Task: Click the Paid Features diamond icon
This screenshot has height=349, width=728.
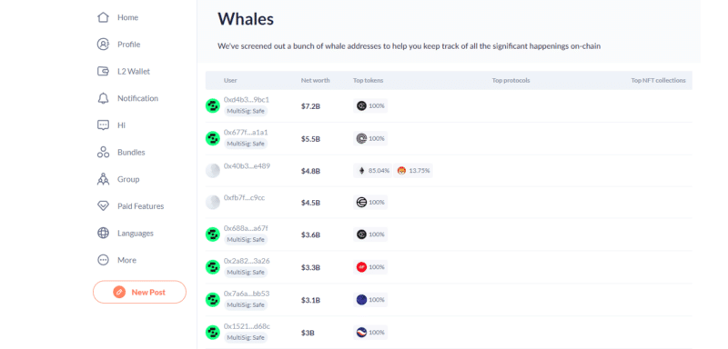Action: pos(103,206)
